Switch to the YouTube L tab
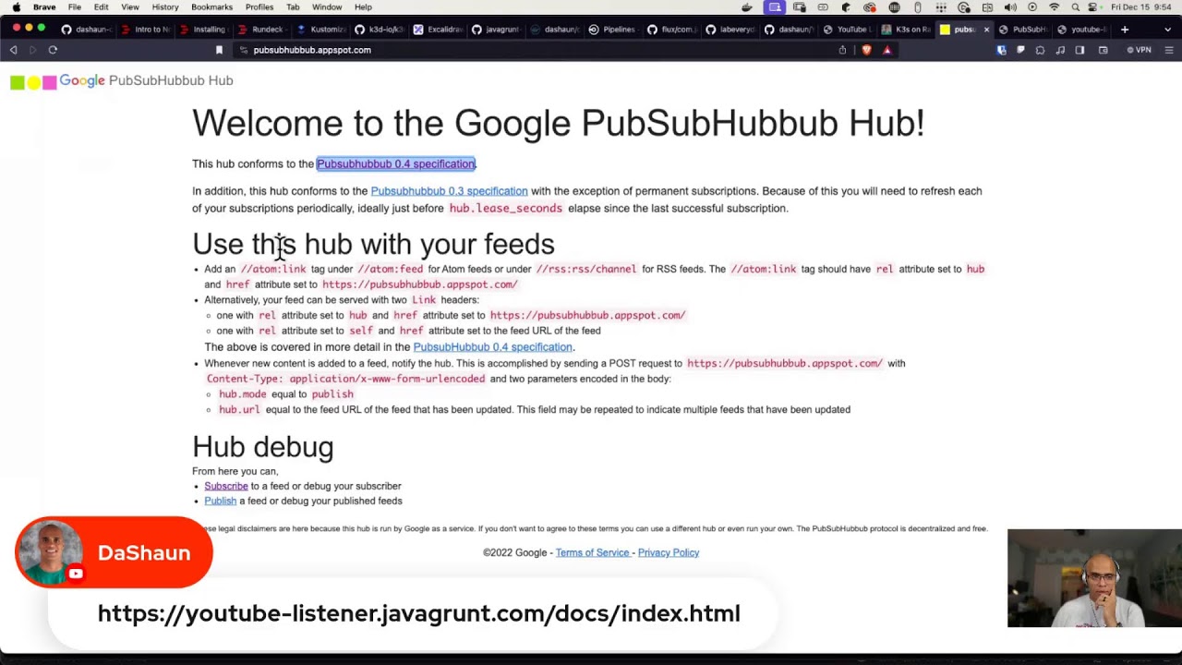This screenshot has height=665, width=1182. coord(847,30)
